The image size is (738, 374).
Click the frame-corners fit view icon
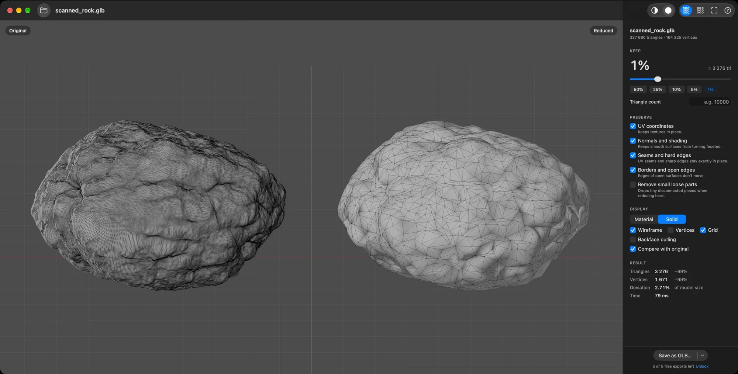pos(714,10)
